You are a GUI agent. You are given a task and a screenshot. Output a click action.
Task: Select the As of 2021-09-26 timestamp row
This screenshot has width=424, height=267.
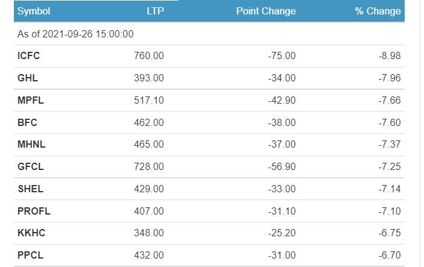pyautogui.click(x=210, y=34)
